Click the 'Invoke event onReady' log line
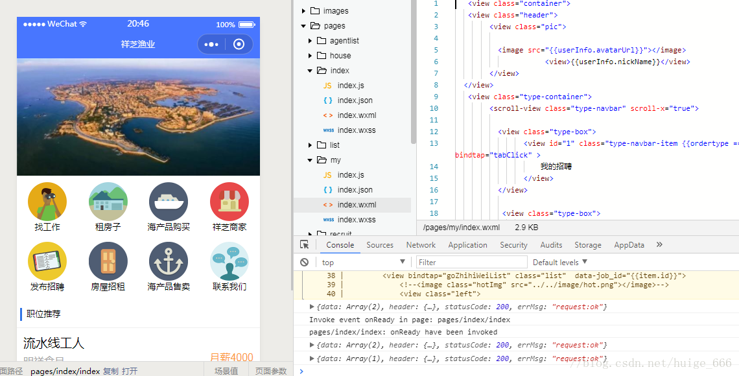Viewport: 739px width, 376px height. pos(410,320)
